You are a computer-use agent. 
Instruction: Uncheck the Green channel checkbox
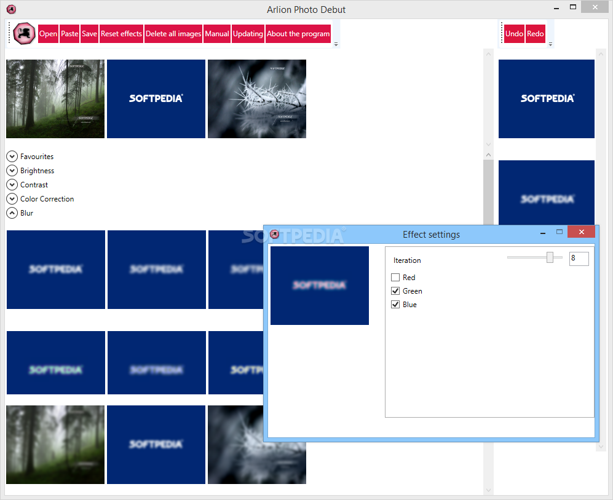[x=395, y=291]
